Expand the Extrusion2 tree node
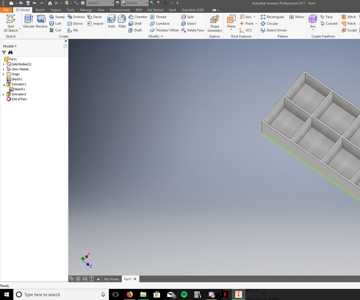Screen dimensions: 360x300 coord(4,94)
